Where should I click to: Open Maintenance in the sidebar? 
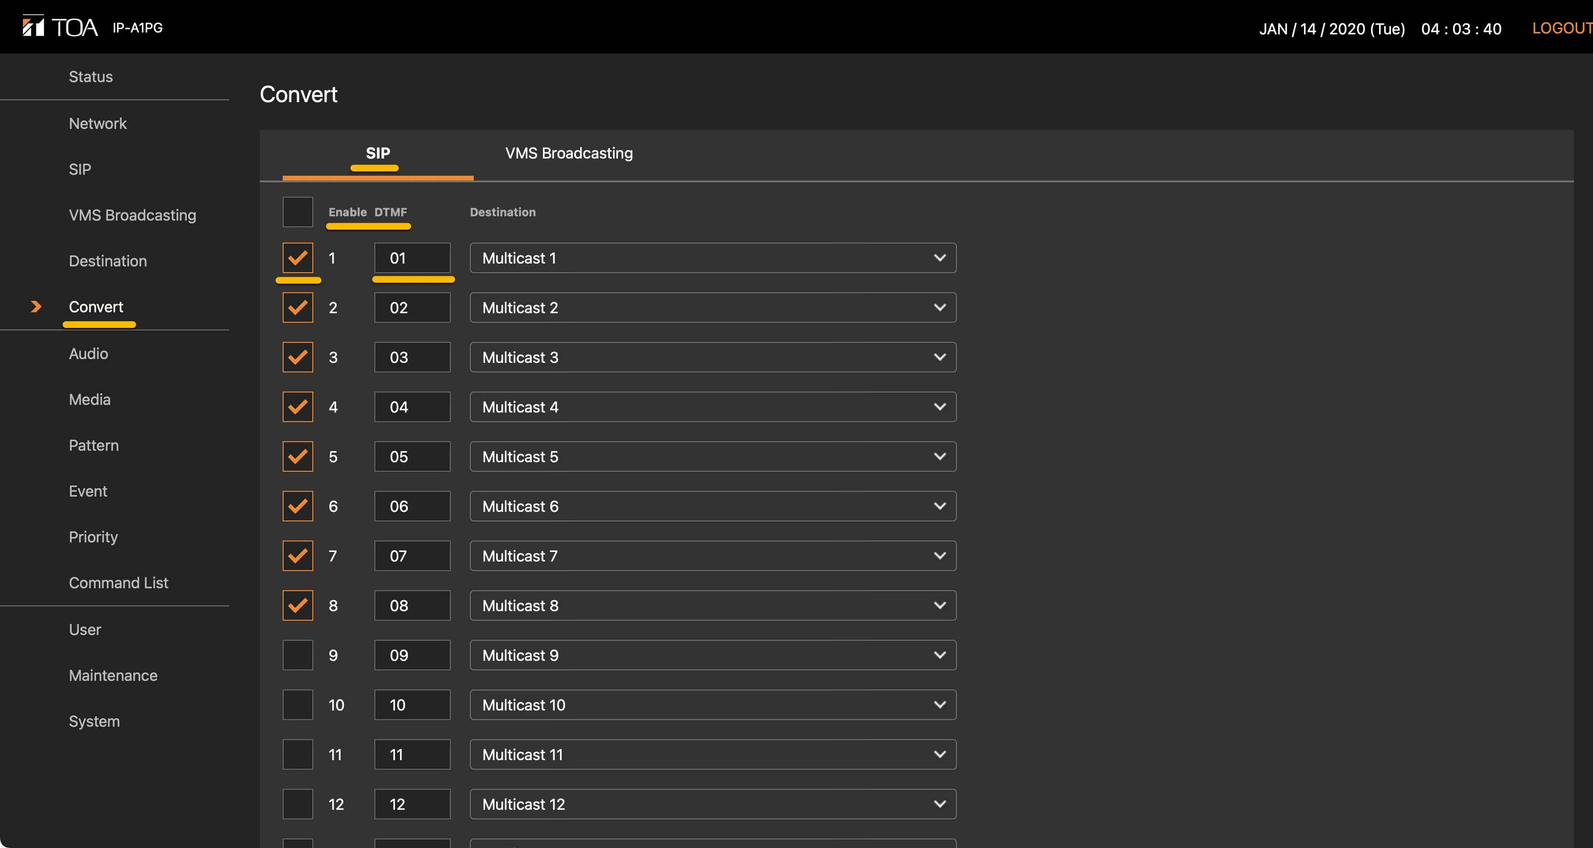(113, 676)
